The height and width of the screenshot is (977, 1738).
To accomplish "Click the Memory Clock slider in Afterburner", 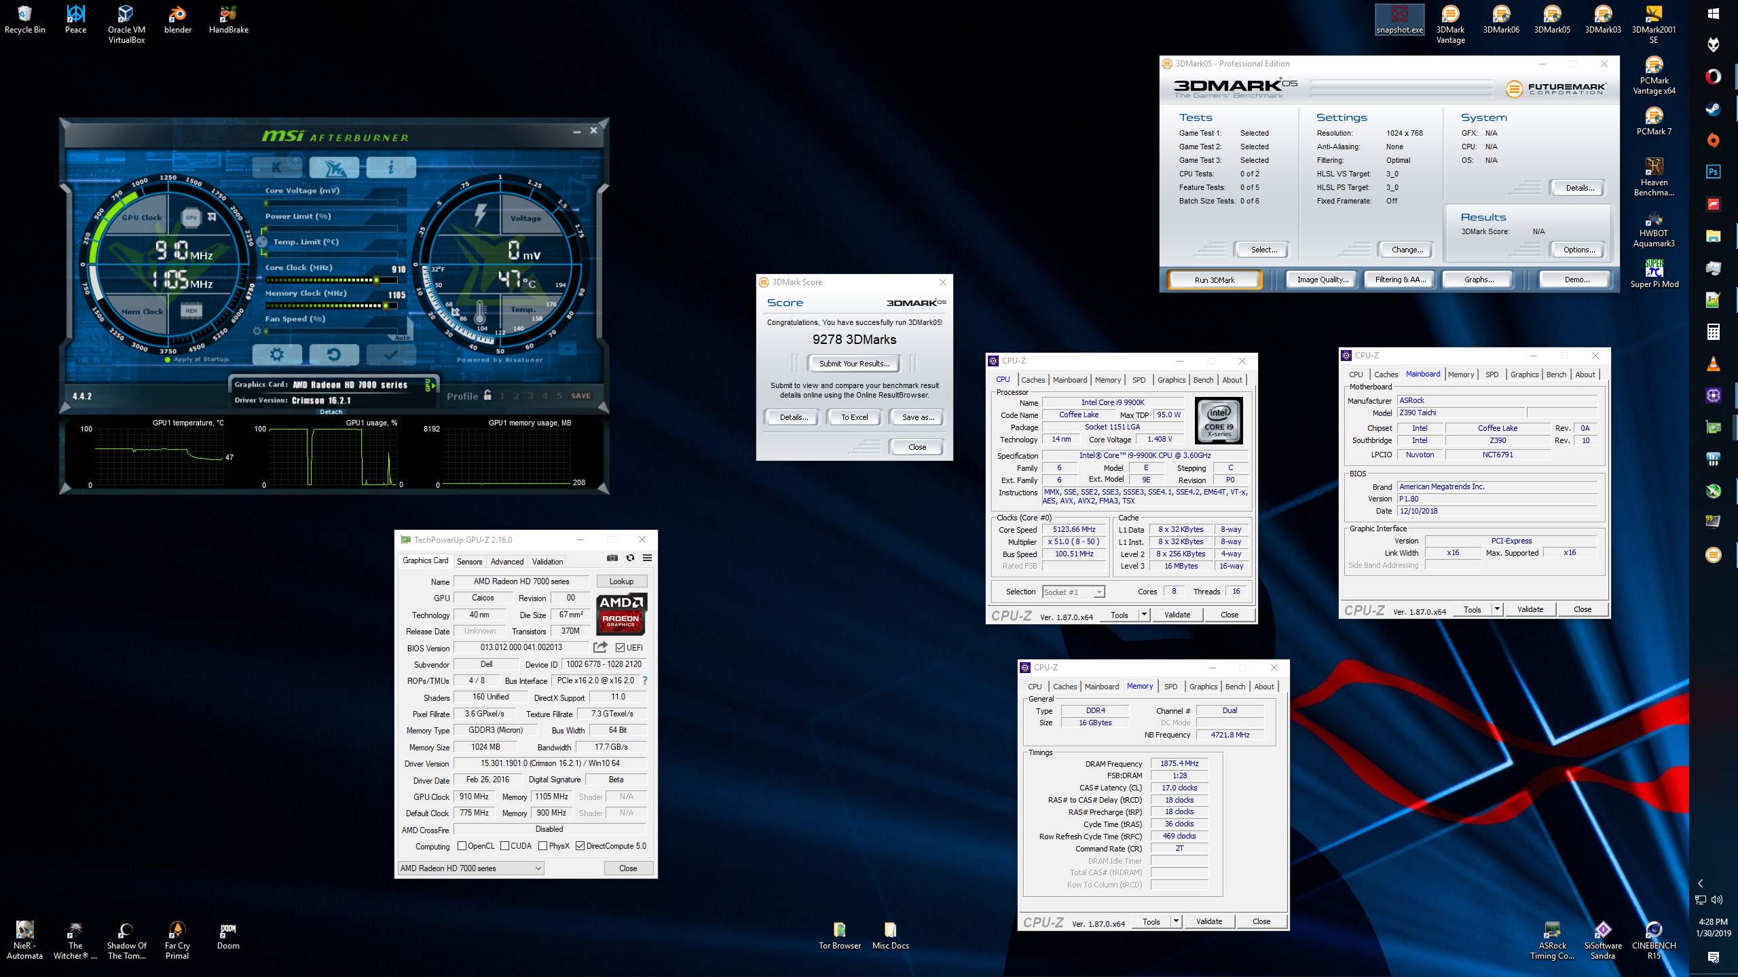I will click(331, 305).
